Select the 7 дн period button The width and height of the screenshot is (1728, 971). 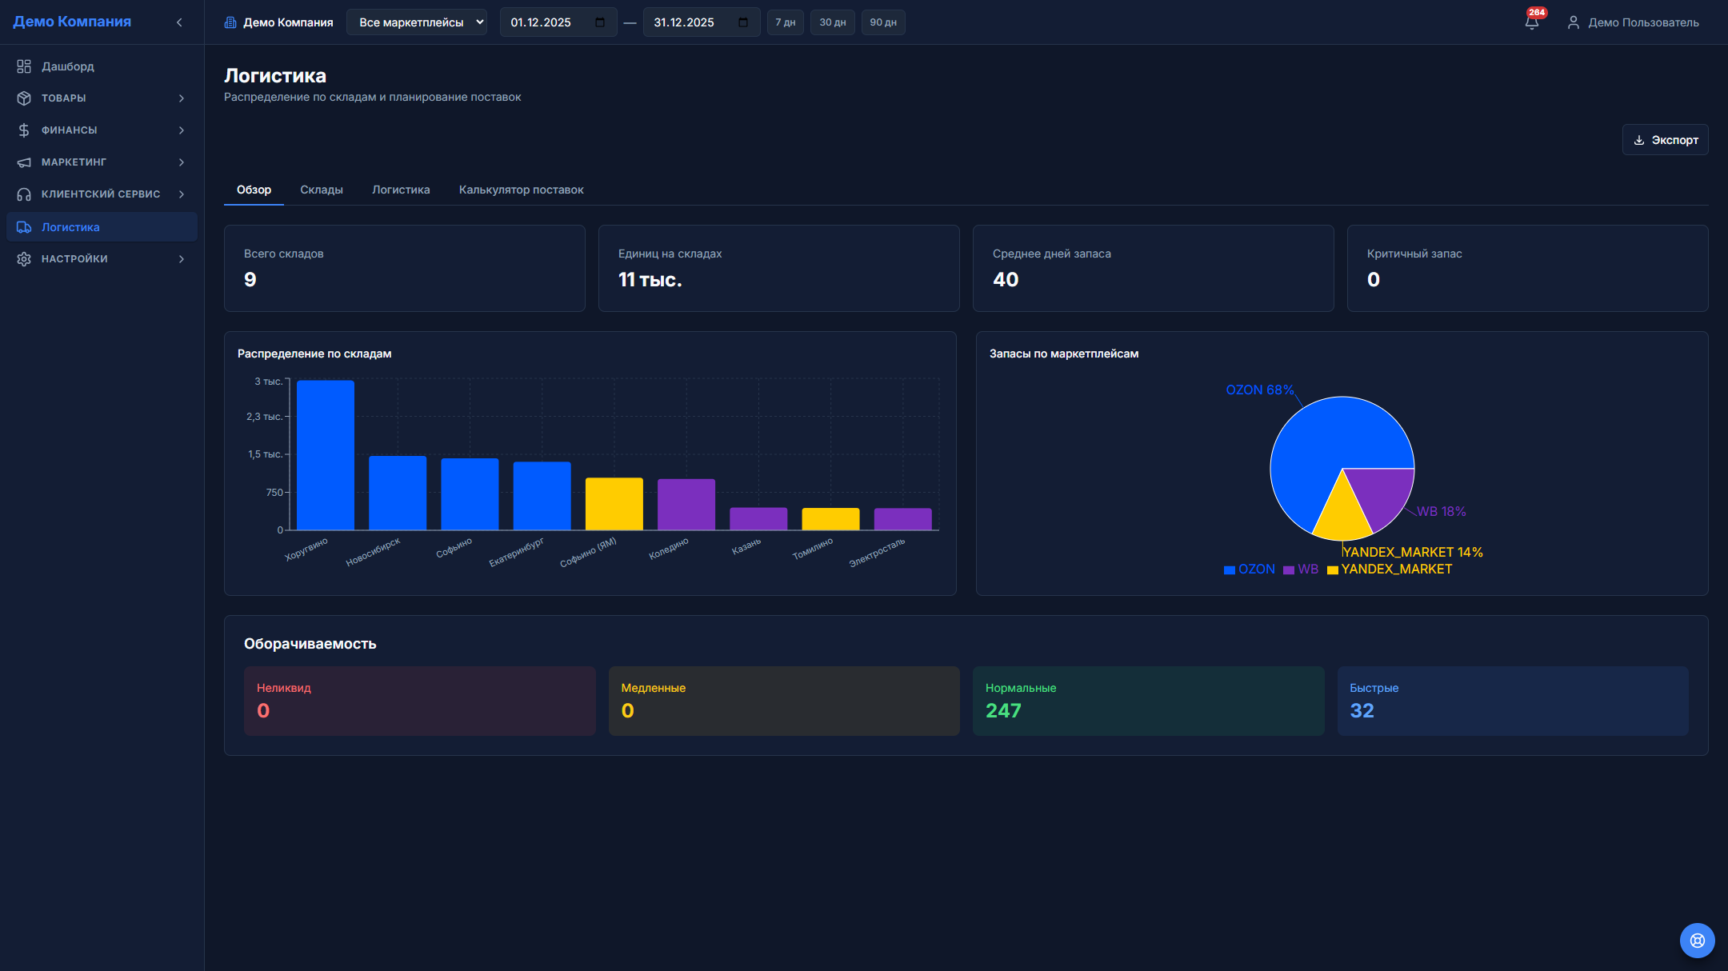pos(785,22)
